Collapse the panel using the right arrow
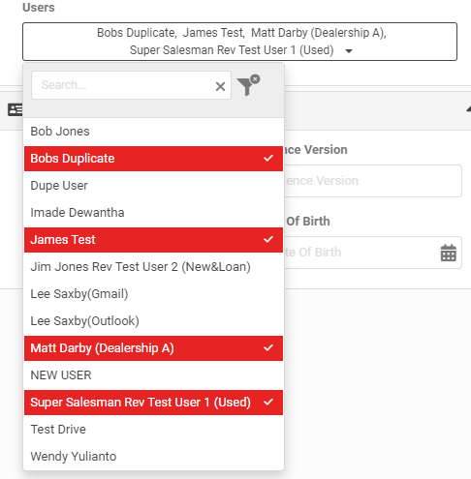Image resolution: width=471 pixels, height=479 pixels. [x=468, y=109]
